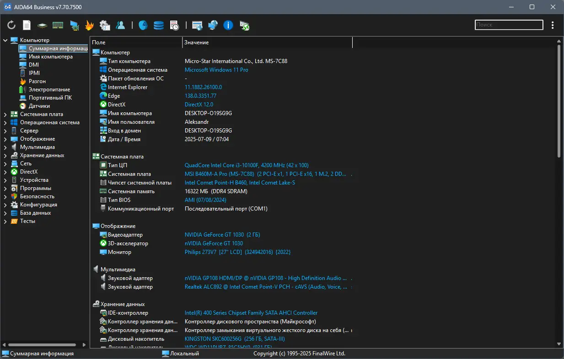
Task: Open the Report wizard icon
Action: click(27, 25)
